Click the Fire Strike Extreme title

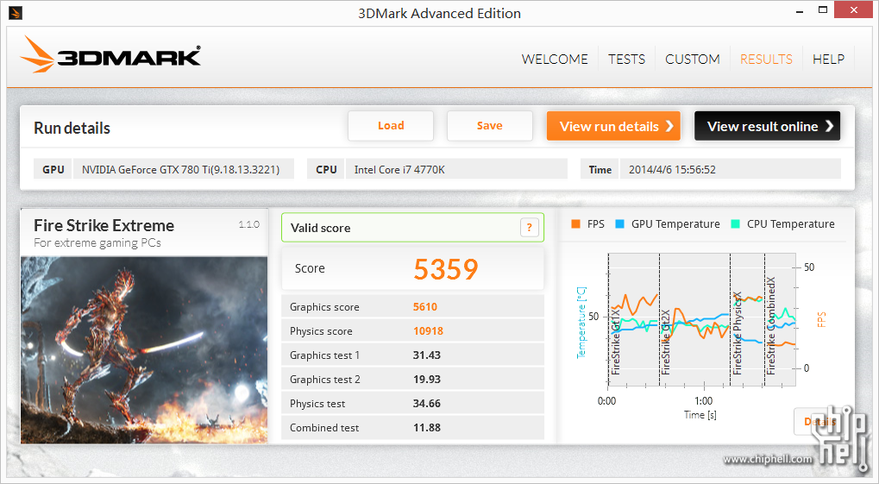(x=104, y=225)
